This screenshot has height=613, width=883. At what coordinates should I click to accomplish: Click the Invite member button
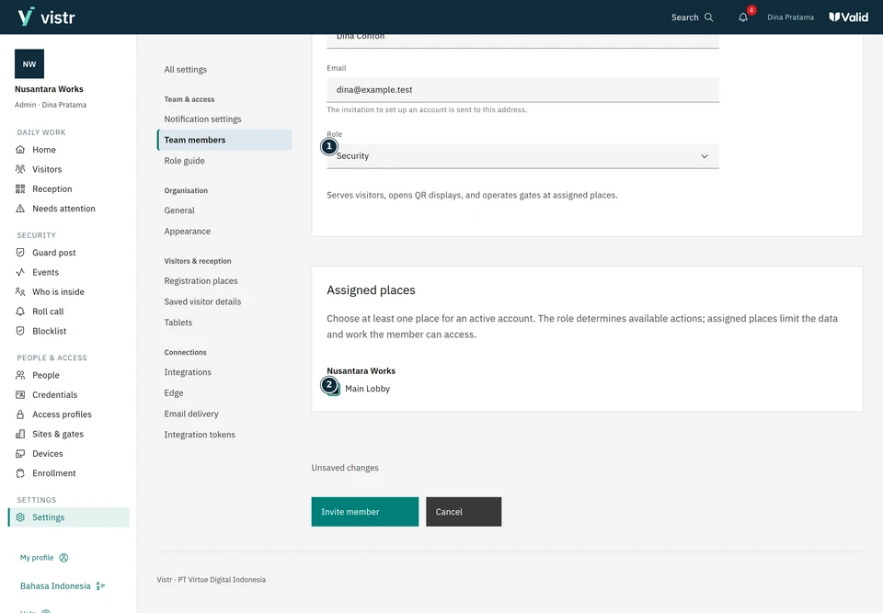pyautogui.click(x=365, y=512)
